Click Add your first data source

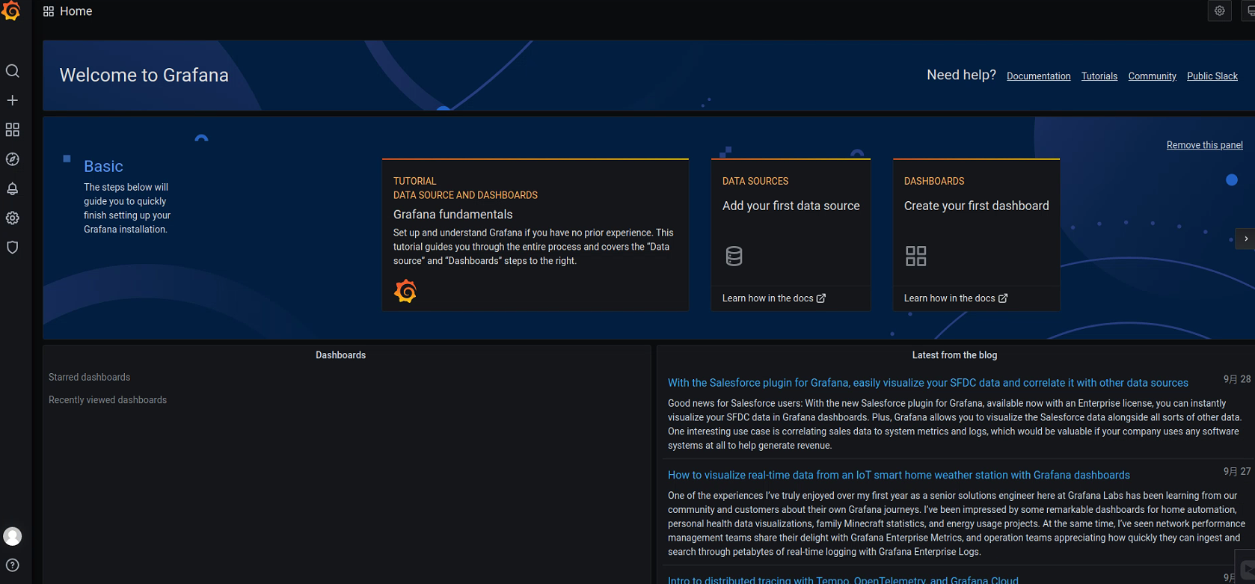point(791,206)
